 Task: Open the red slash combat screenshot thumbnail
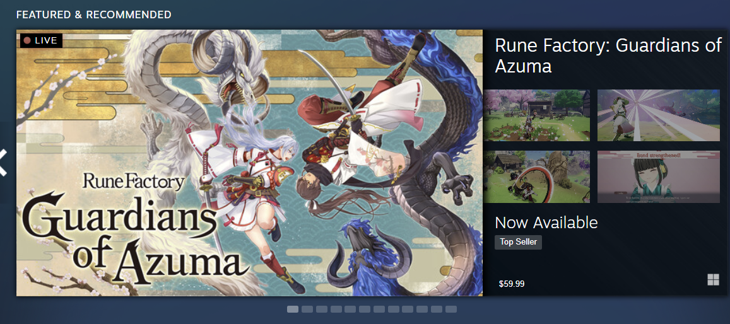[536, 176]
